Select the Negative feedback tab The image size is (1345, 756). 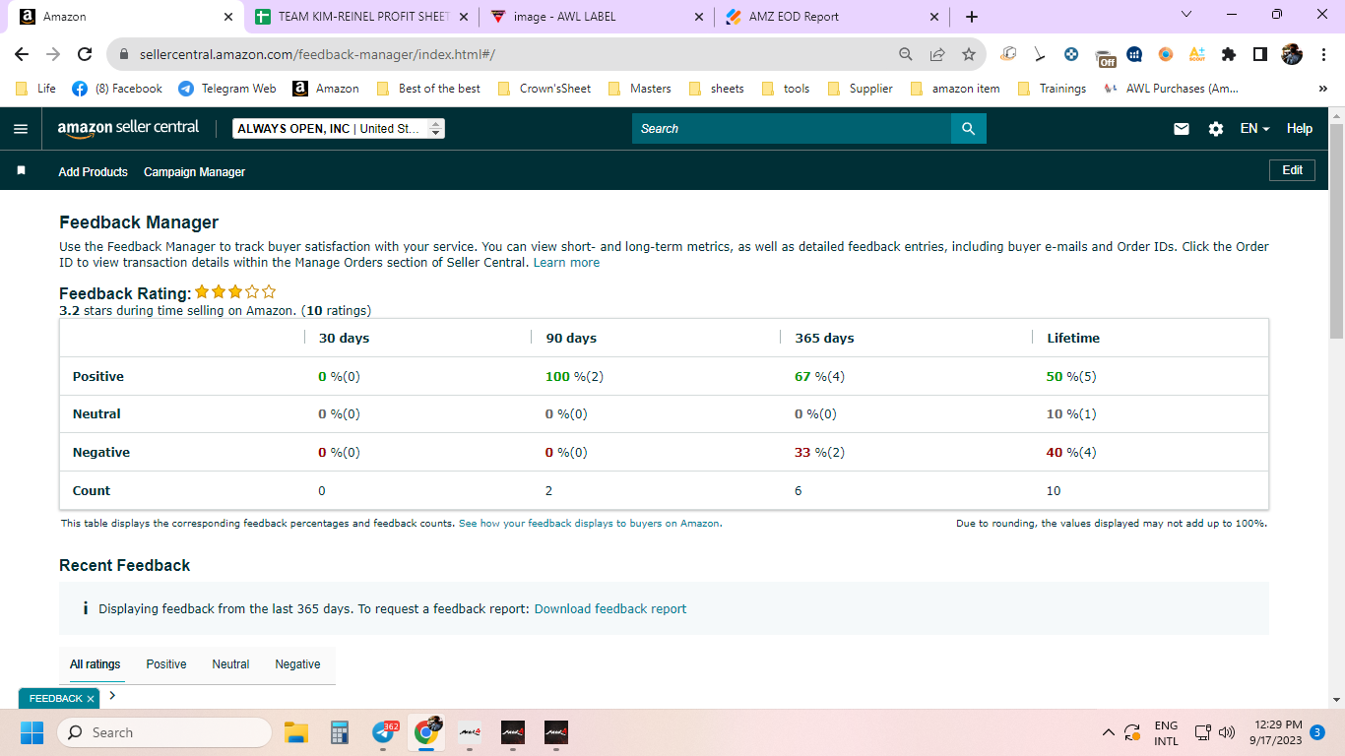point(297,664)
